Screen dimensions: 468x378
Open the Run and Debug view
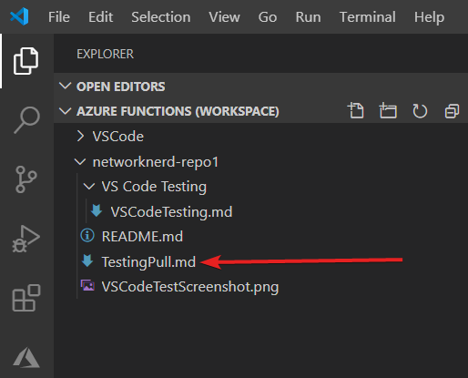[x=25, y=239]
